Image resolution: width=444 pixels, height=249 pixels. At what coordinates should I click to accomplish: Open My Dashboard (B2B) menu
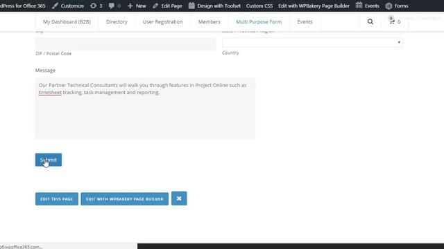point(67,21)
